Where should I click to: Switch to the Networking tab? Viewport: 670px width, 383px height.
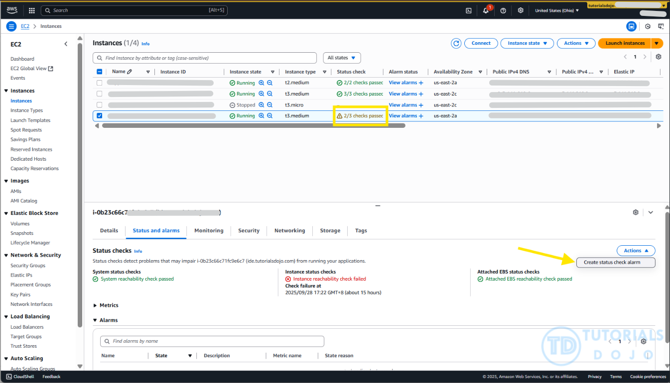pyautogui.click(x=289, y=231)
